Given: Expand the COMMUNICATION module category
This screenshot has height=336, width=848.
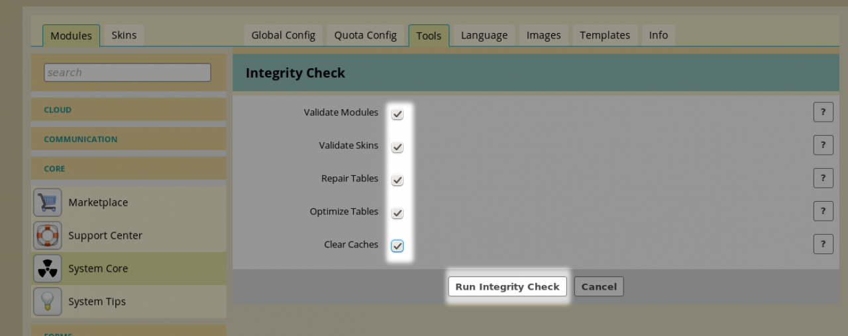Looking at the screenshot, I should click(129, 139).
